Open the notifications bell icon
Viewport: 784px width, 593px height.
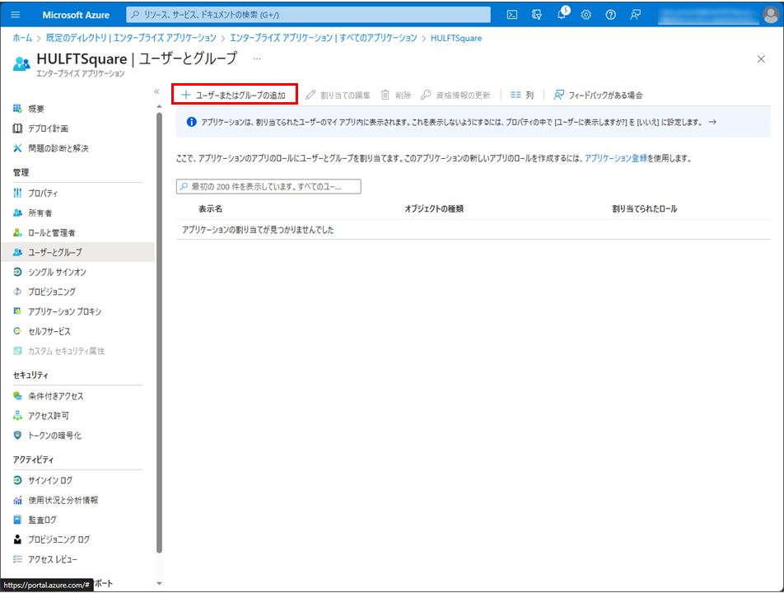coord(561,15)
